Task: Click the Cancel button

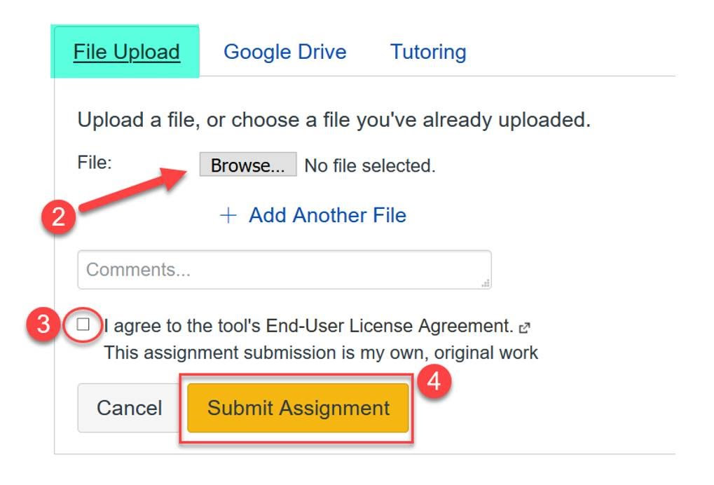Action: tap(130, 408)
